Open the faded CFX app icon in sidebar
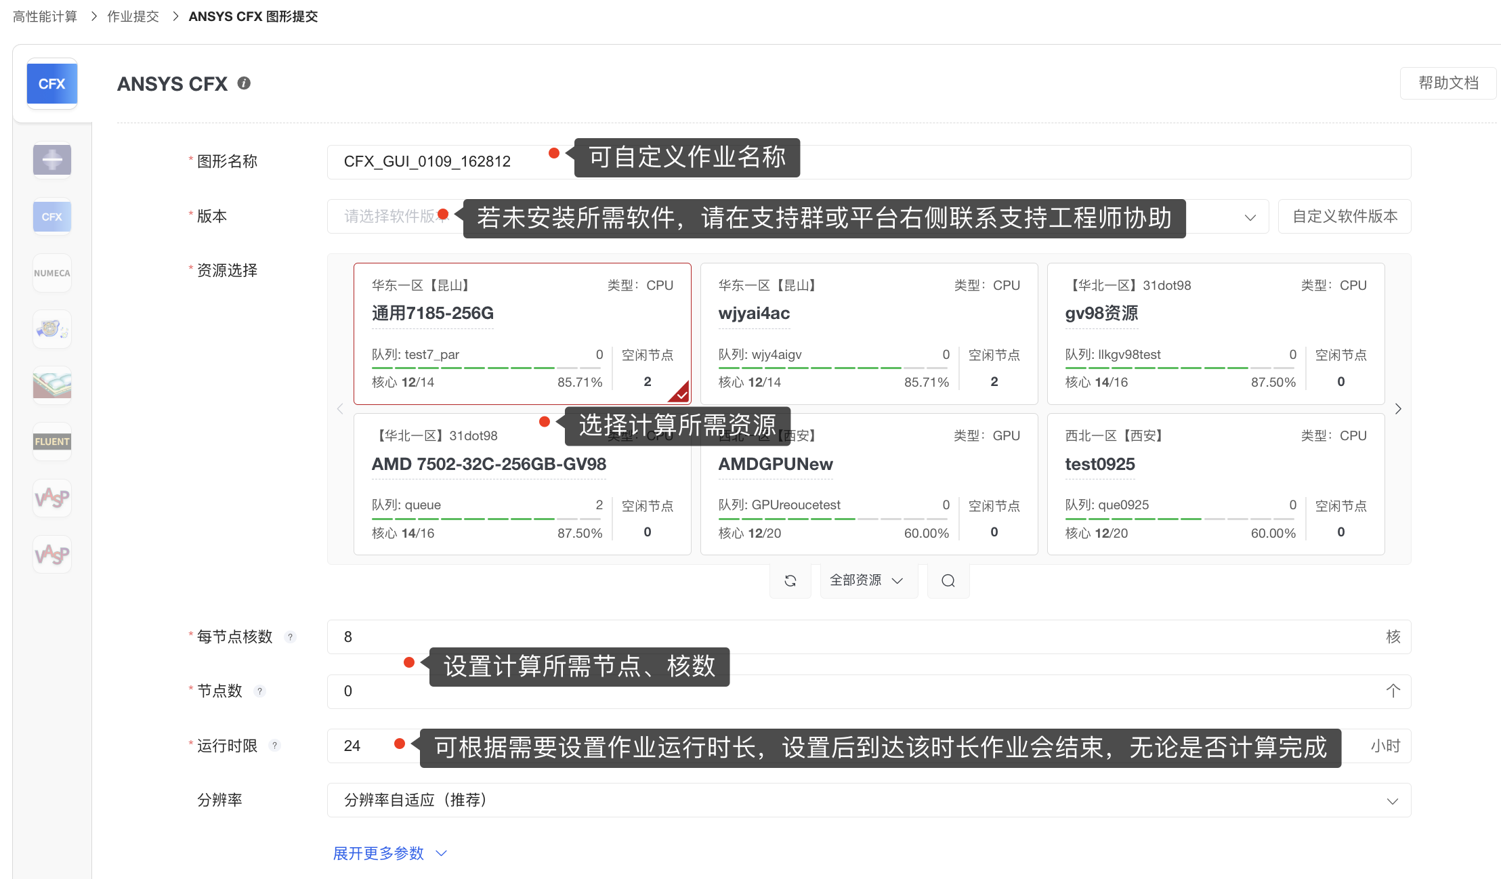This screenshot has width=1501, height=879. point(52,217)
